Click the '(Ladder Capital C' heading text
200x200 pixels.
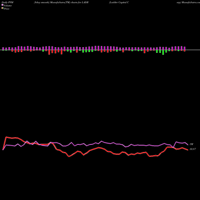[x=119, y=2]
